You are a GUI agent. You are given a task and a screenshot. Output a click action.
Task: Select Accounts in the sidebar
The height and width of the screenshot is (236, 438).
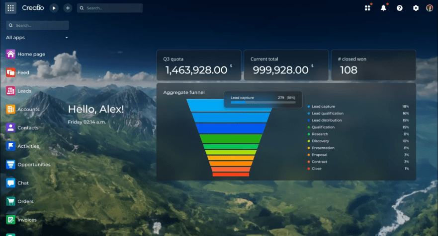28,109
